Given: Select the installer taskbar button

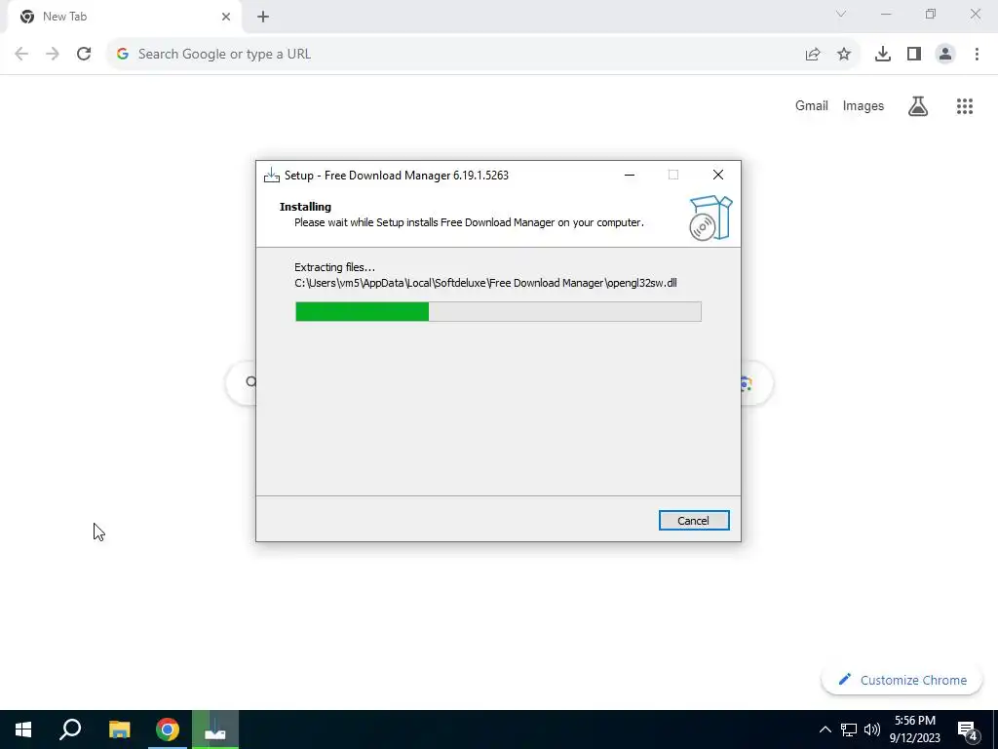Looking at the screenshot, I should 215,729.
